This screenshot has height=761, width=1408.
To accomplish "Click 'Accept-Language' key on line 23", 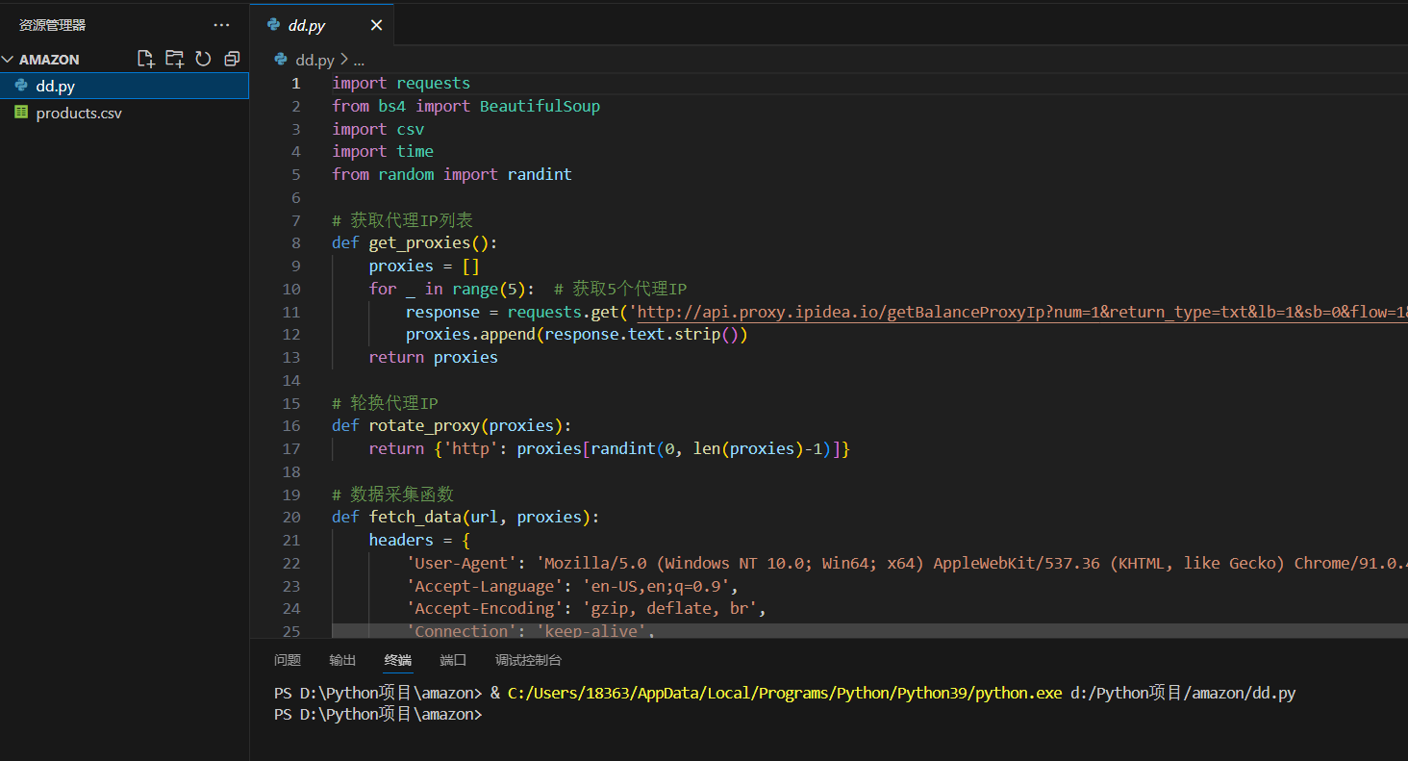I will tap(485, 587).
